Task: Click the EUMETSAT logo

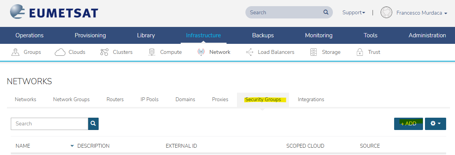Action: [x=54, y=13]
